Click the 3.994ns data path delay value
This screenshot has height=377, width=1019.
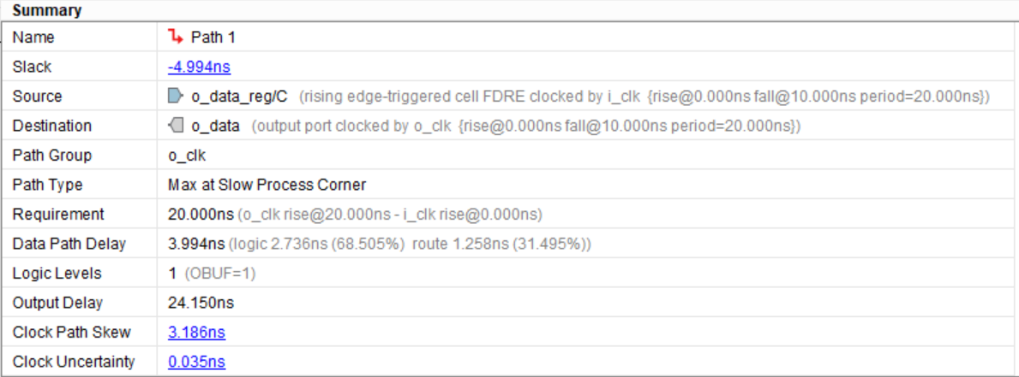[x=196, y=244]
